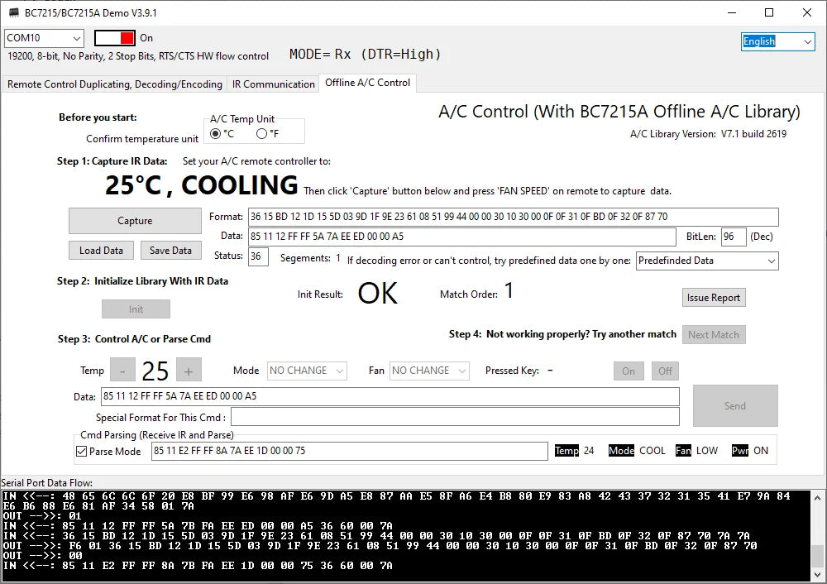Click the Special Format For This Cmd field
Viewport: 827px width, 584px height.
455,417
